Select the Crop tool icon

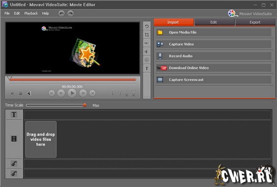[146, 35]
